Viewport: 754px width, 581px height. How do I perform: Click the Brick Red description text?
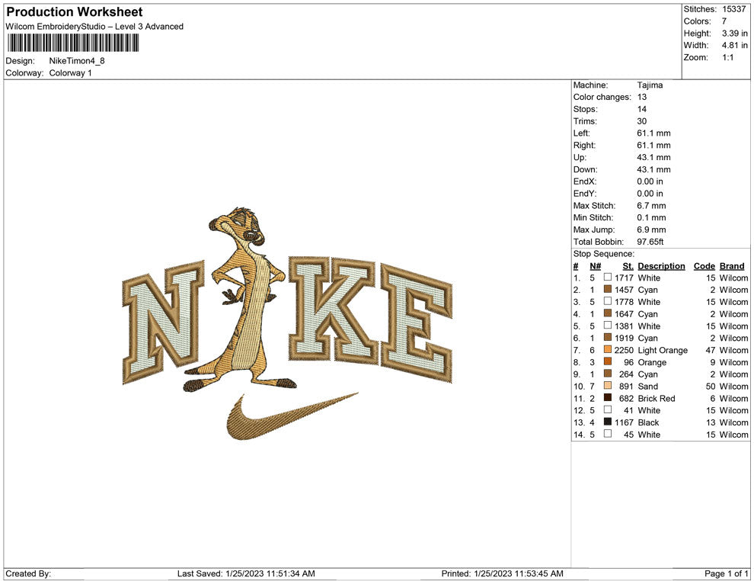pos(657,399)
